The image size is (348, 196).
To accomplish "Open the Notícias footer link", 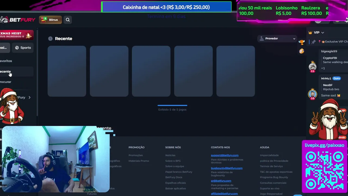I will (x=170, y=155).
